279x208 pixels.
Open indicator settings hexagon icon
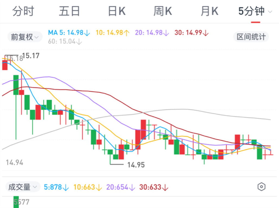(x=261, y=187)
